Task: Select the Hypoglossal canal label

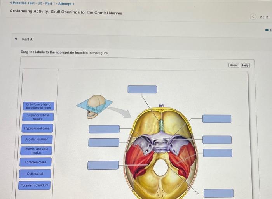Action: click(x=37, y=128)
